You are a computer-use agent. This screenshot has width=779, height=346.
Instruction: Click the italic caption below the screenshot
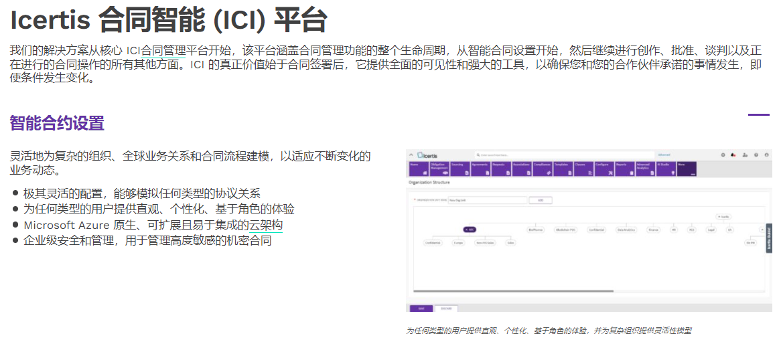pyautogui.click(x=549, y=331)
